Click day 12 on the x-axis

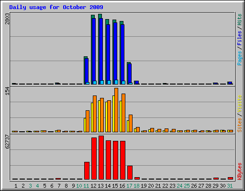pos(93,186)
